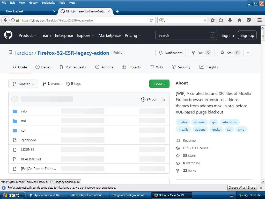Open the green Code dropdown button

159,84
